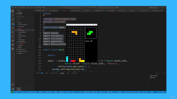The image size is (177, 99).
Task: Open the File menu
Action: (x=15, y=7)
